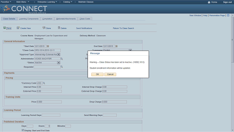
Task: Click the Start Date field
Action: click(x=40, y=46)
